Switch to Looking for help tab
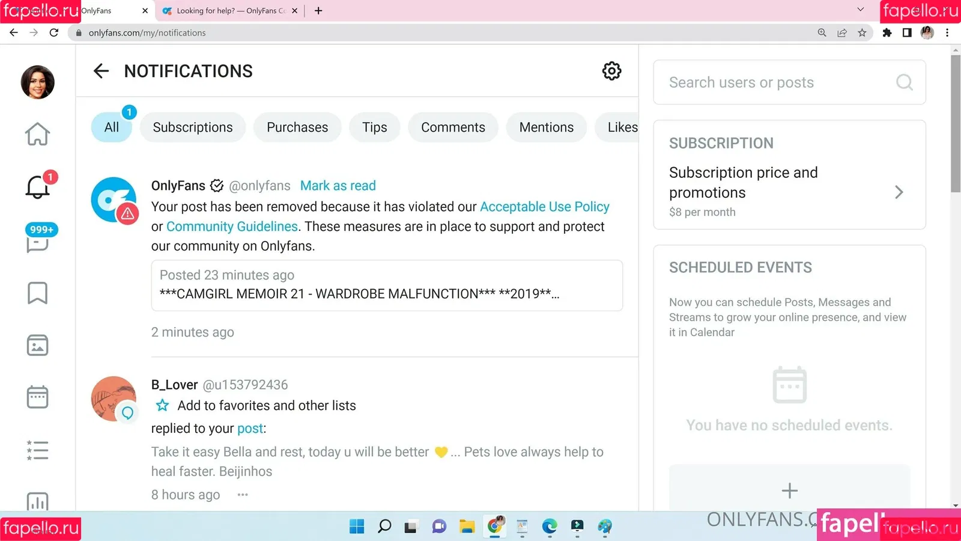 click(231, 11)
